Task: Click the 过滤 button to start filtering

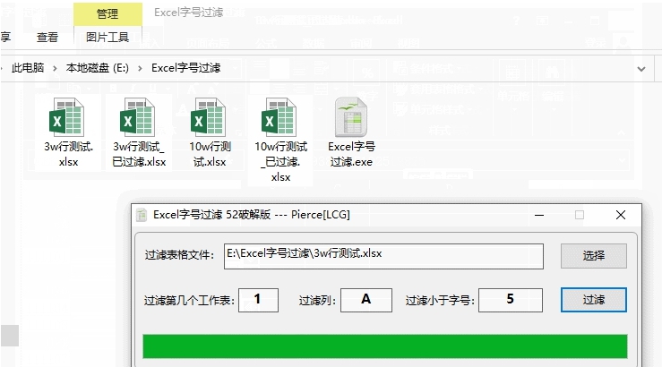Action: 594,300
